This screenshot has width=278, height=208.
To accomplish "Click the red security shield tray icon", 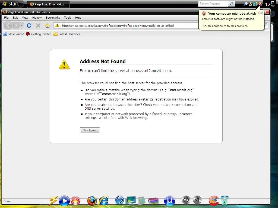I will pos(260,4).
